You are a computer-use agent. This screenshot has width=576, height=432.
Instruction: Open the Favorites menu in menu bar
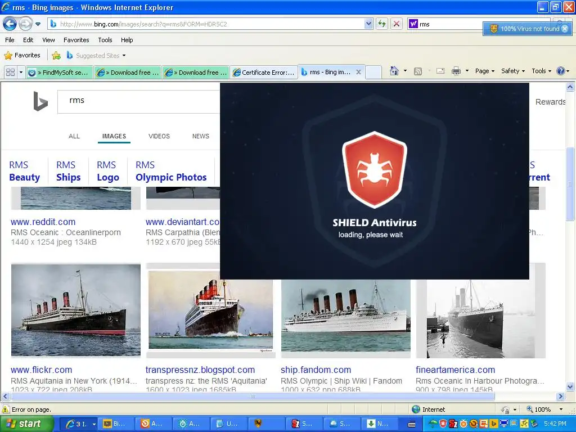pyautogui.click(x=76, y=40)
